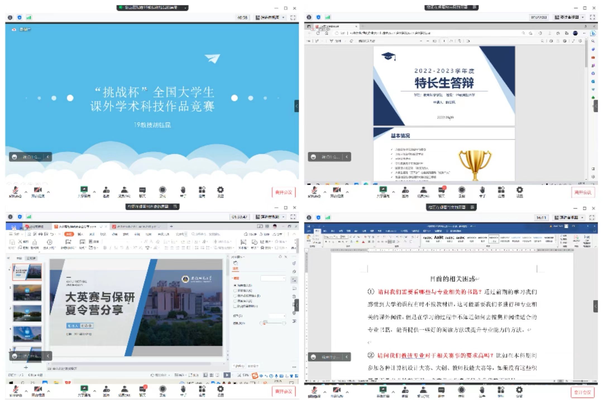Viewport: 603px width, 400px height.
Task: Expand the arrow next to share screen in the Word document meeting
Action: pos(393,392)
